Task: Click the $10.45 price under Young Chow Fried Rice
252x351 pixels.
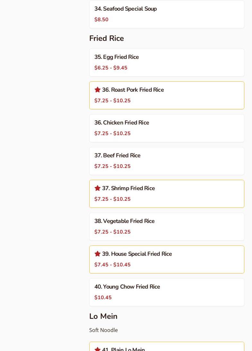Action: 103,298
